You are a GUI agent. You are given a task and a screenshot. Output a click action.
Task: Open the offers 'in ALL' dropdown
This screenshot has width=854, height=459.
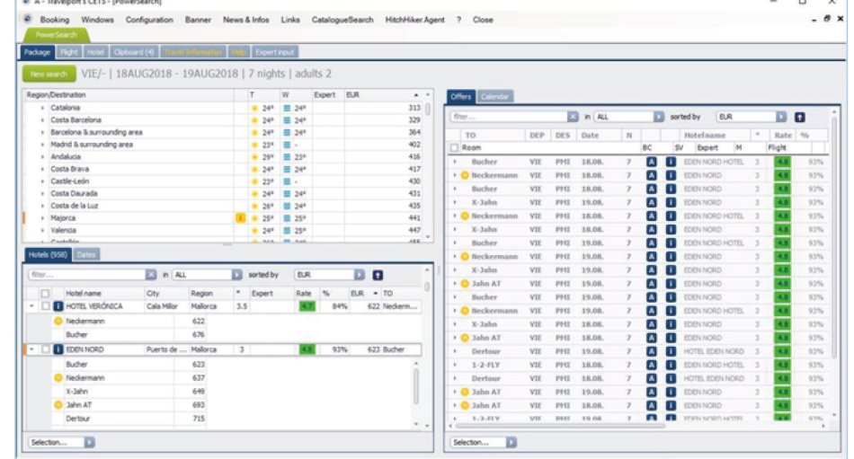click(658, 117)
